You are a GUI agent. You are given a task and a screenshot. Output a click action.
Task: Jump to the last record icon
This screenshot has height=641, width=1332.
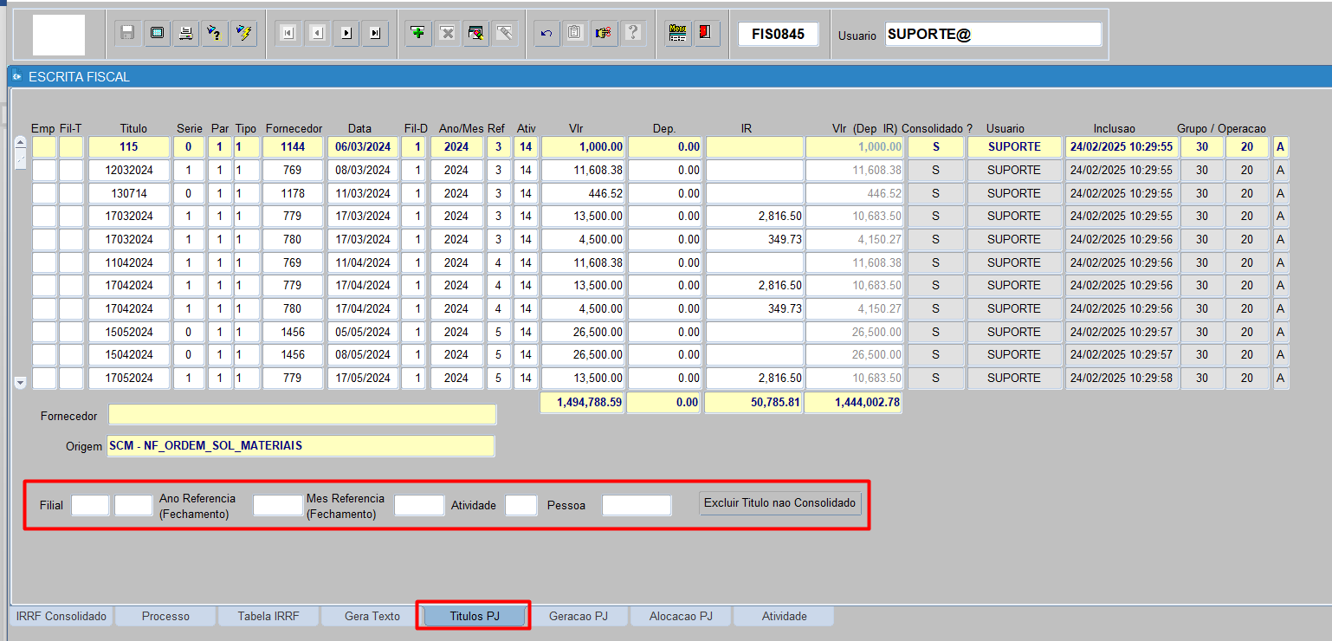(375, 34)
